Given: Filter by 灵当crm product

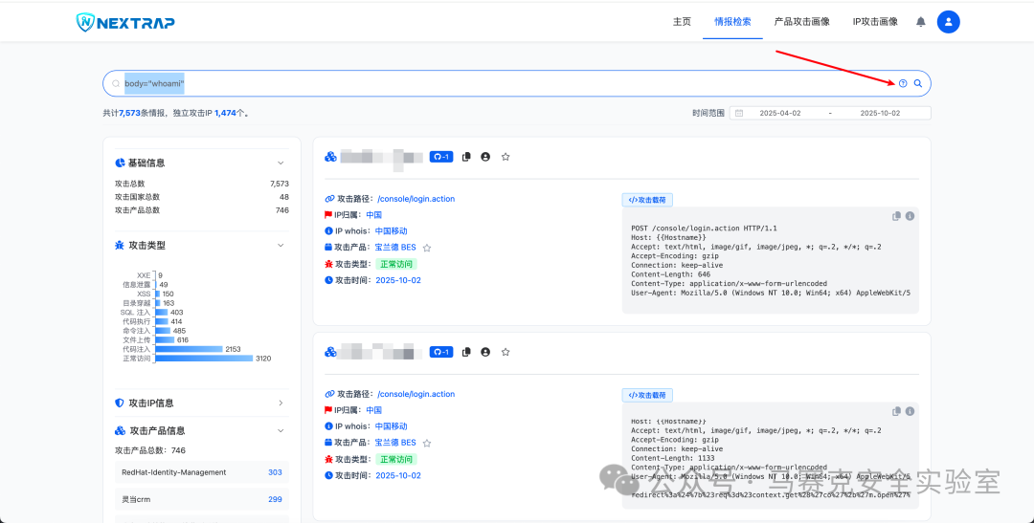Looking at the screenshot, I should [x=202, y=499].
